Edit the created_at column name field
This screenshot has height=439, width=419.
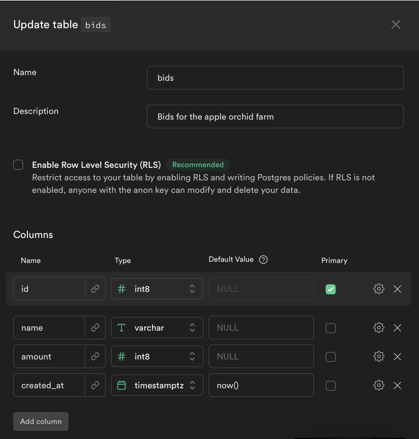49,385
